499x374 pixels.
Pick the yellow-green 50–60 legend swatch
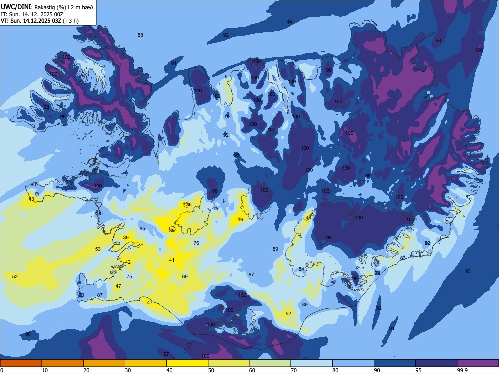tap(229, 363)
